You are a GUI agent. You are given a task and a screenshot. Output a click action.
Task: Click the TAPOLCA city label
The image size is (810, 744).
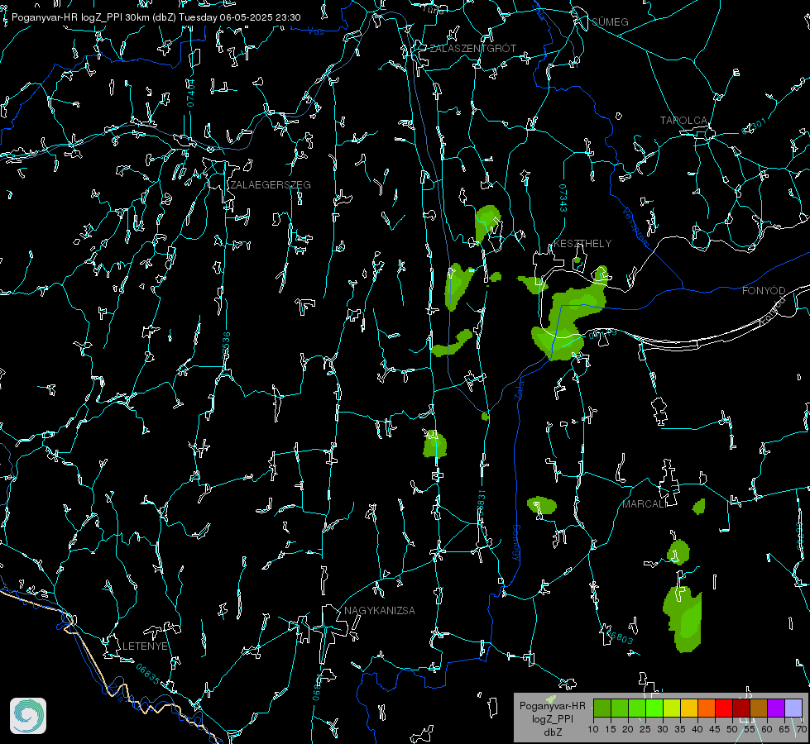click(683, 121)
